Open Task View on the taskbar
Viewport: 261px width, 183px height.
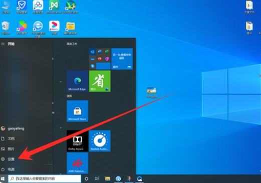pyautogui.click(x=97, y=179)
